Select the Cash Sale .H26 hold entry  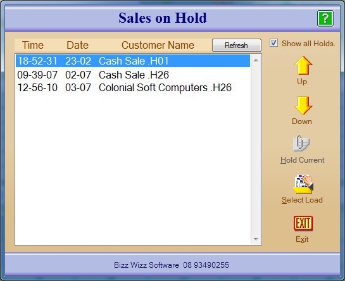coord(133,75)
